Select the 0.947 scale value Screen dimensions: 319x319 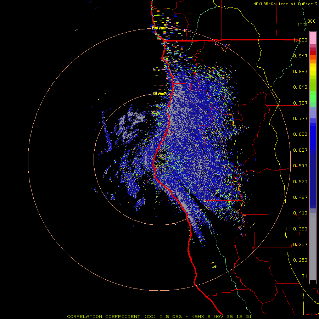pos(300,56)
